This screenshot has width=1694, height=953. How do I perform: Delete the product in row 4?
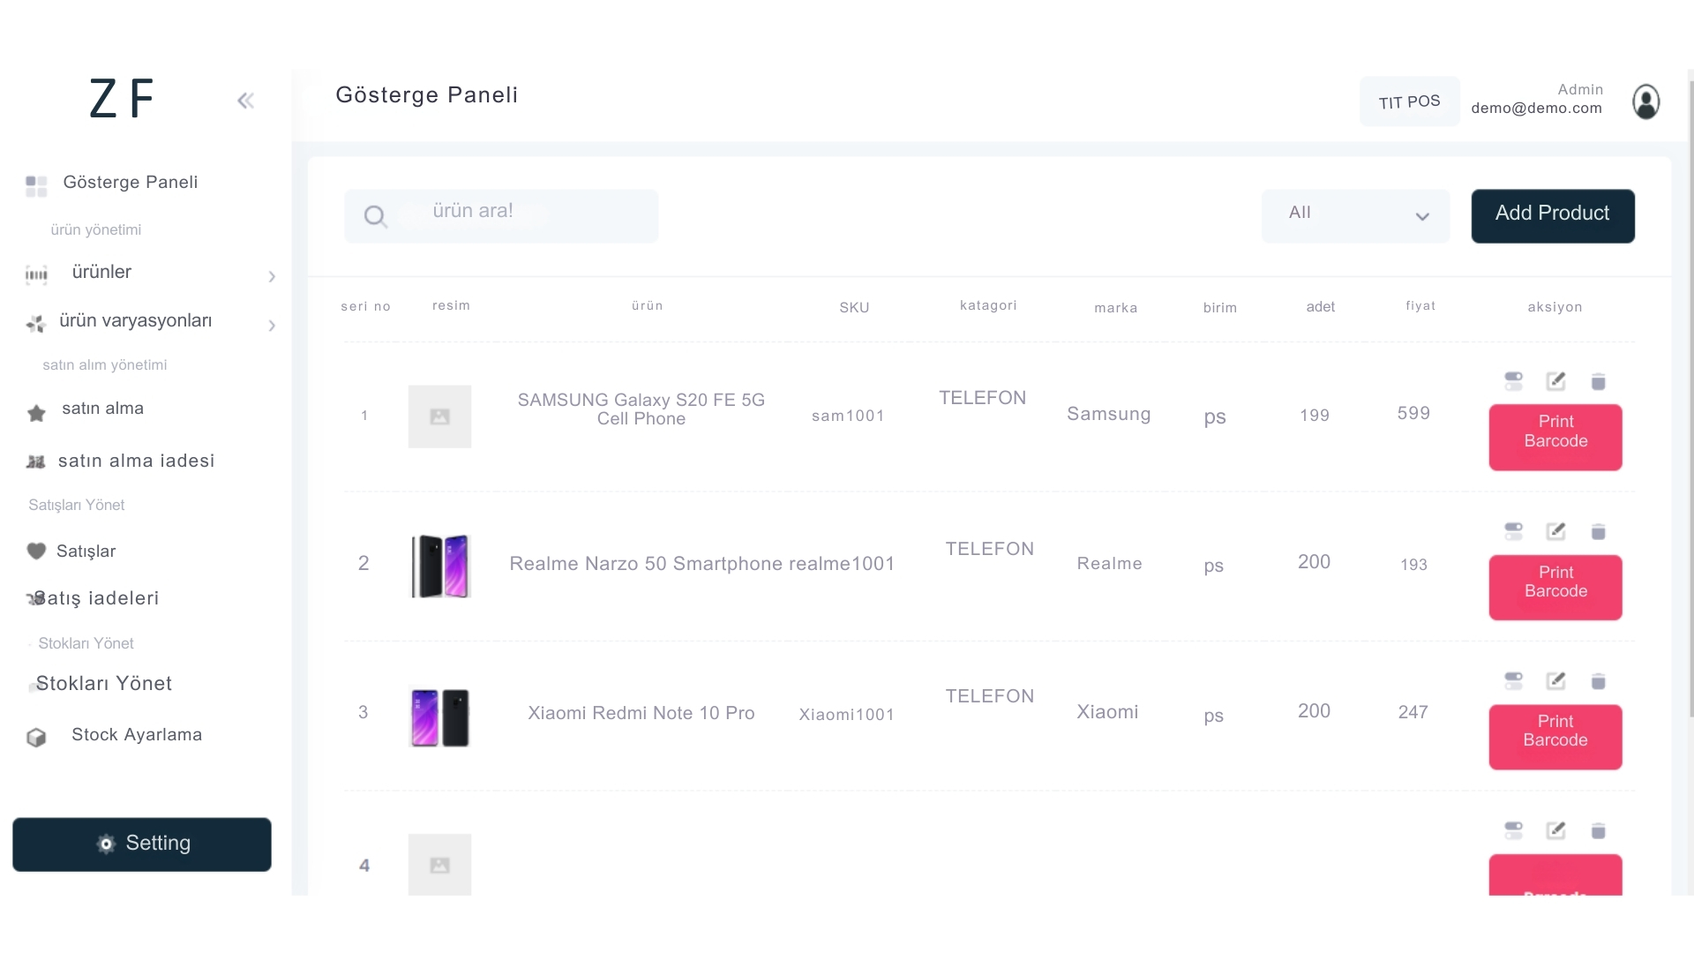click(1598, 831)
